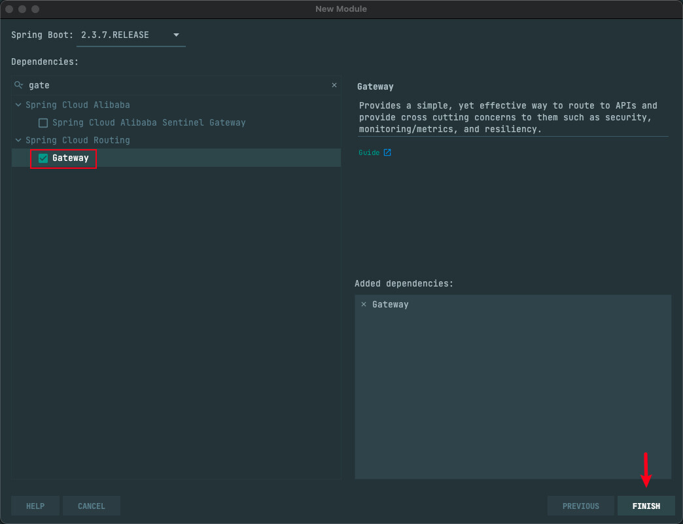Click the search magnifier icon
This screenshot has width=683, height=524.
[x=18, y=85]
